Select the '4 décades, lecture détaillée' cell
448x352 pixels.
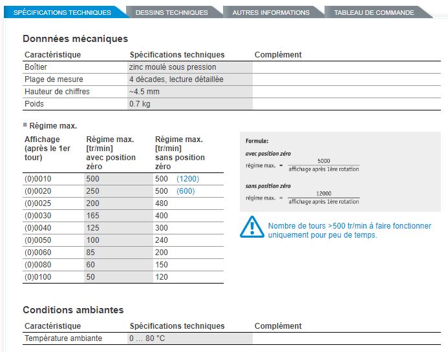click(x=176, y=79)
